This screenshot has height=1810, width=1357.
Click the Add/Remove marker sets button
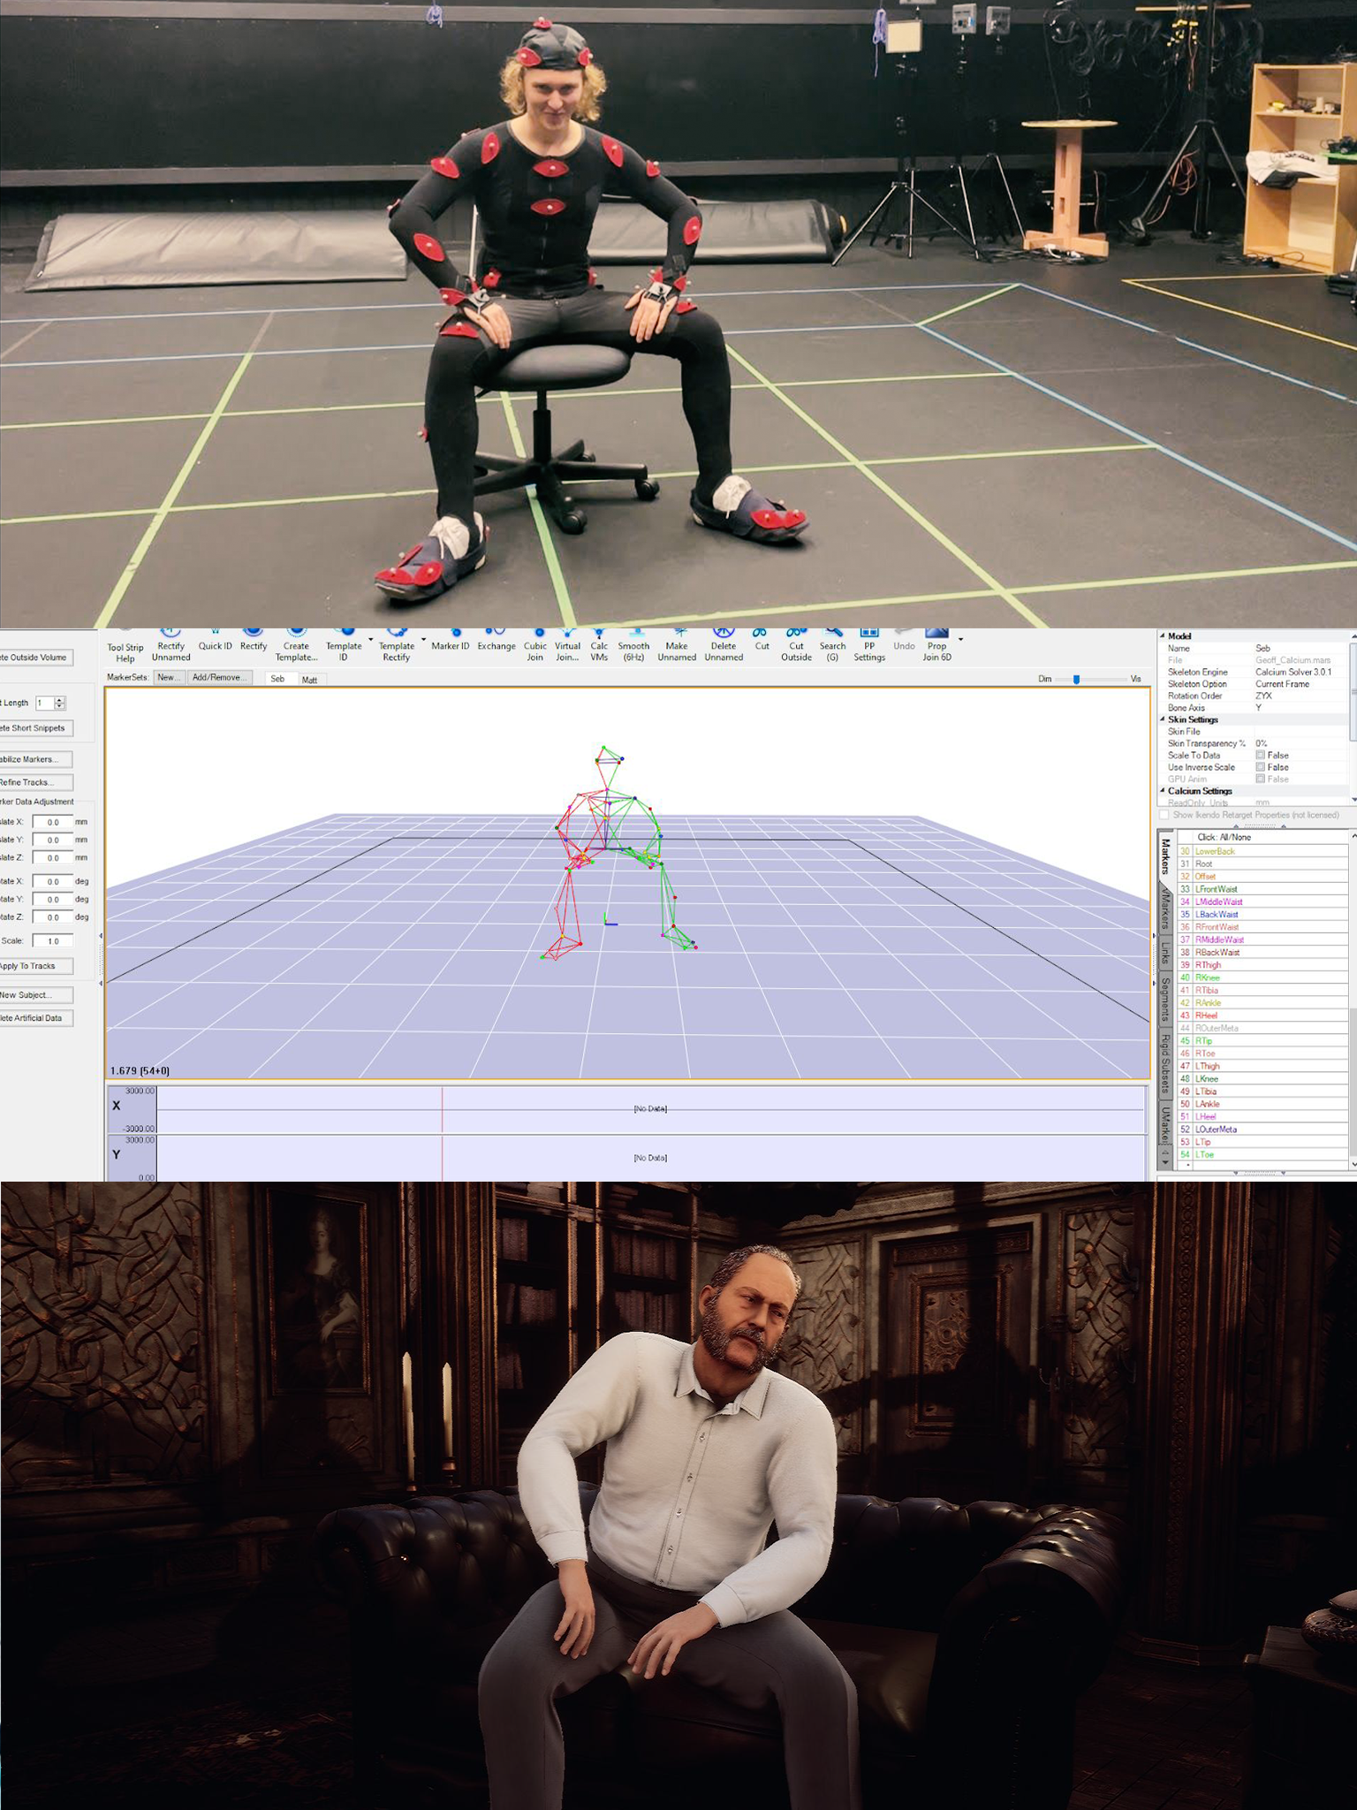[x=217, y=678]
